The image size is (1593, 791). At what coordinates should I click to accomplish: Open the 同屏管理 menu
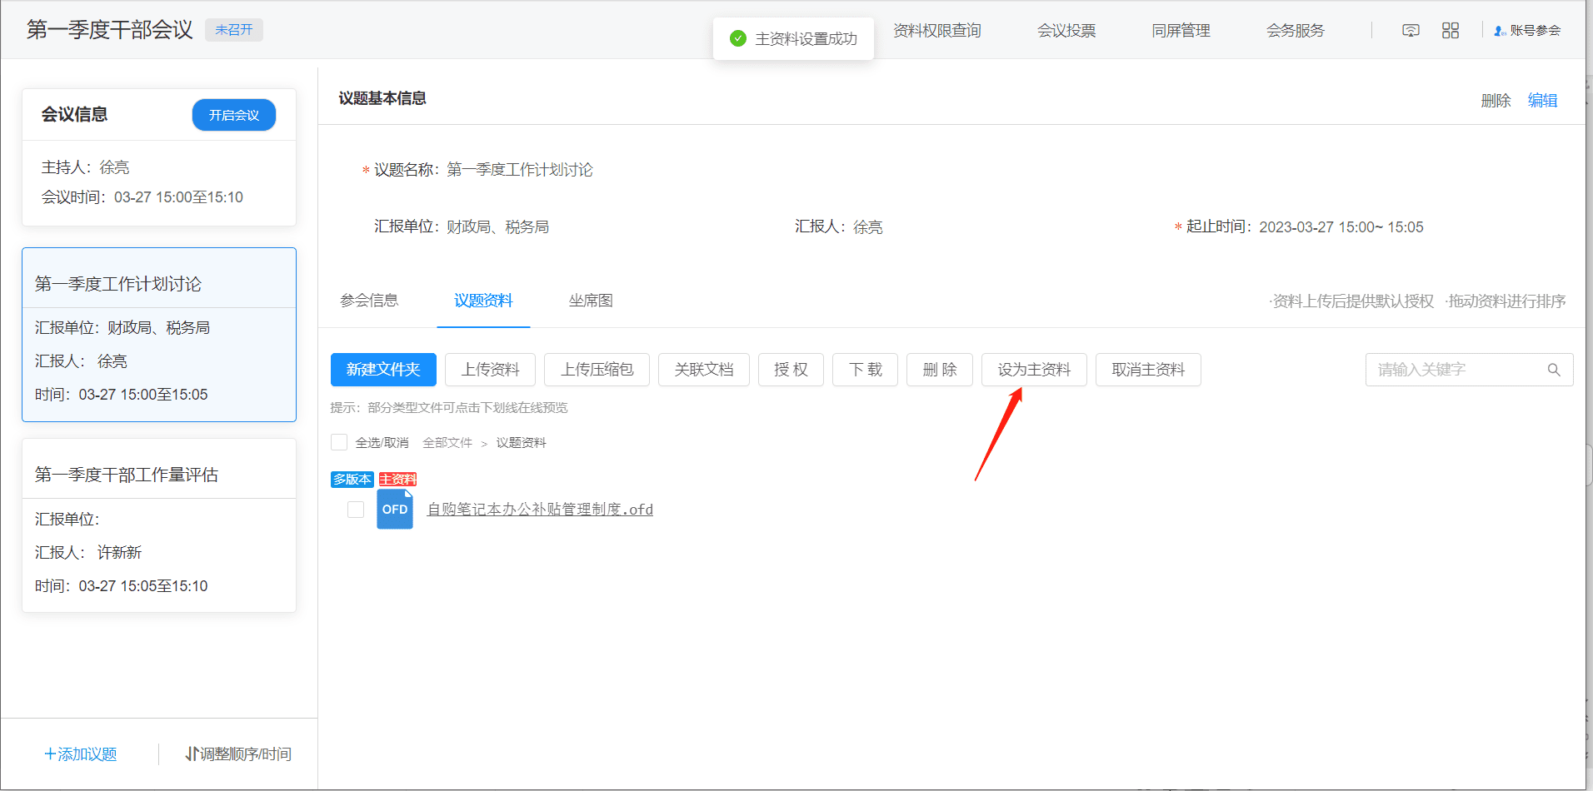click(x=1181, y=31)
